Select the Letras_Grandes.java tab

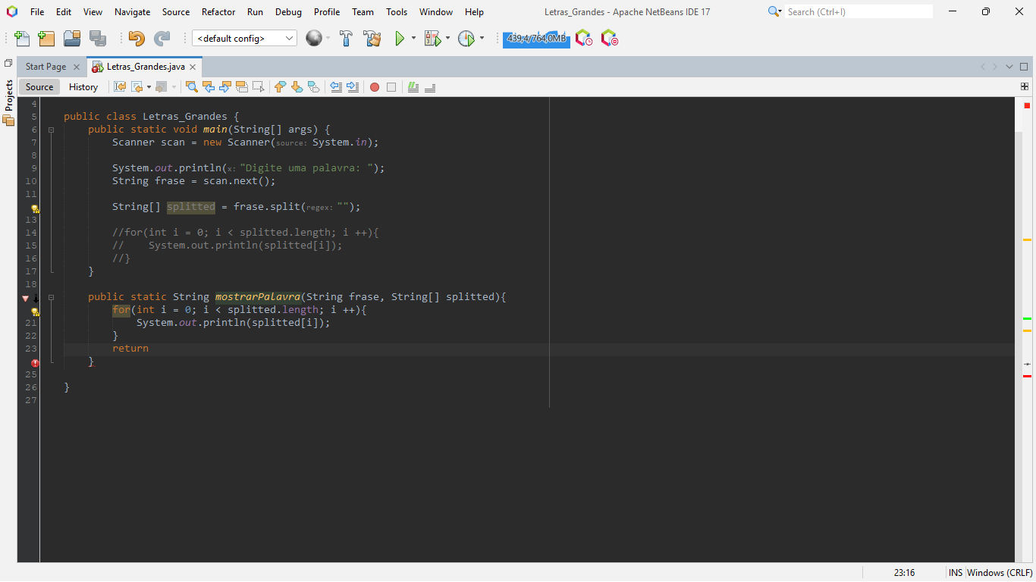145,67
